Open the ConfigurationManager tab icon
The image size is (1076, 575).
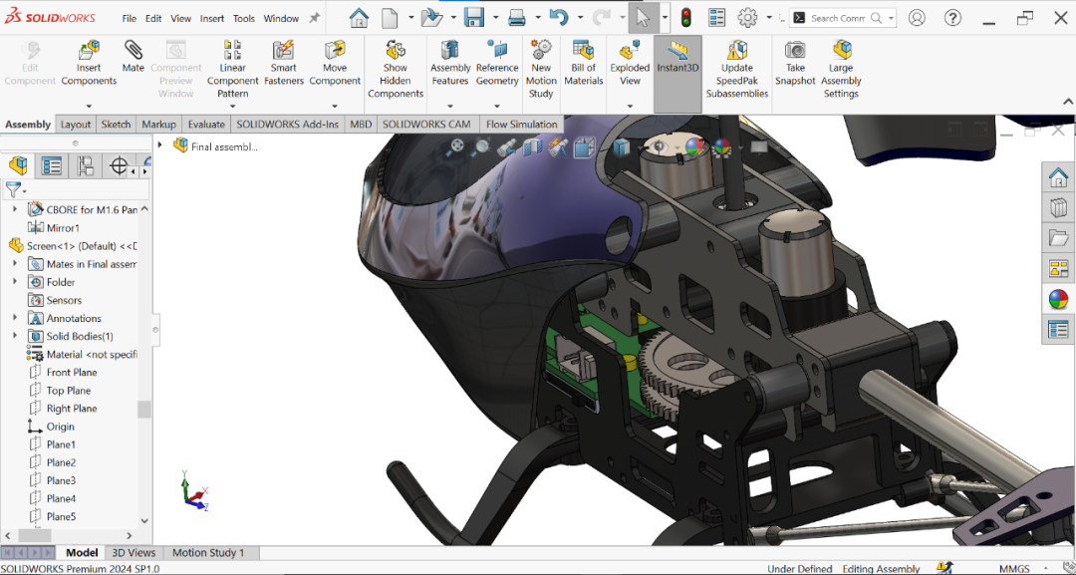(85, 165)
